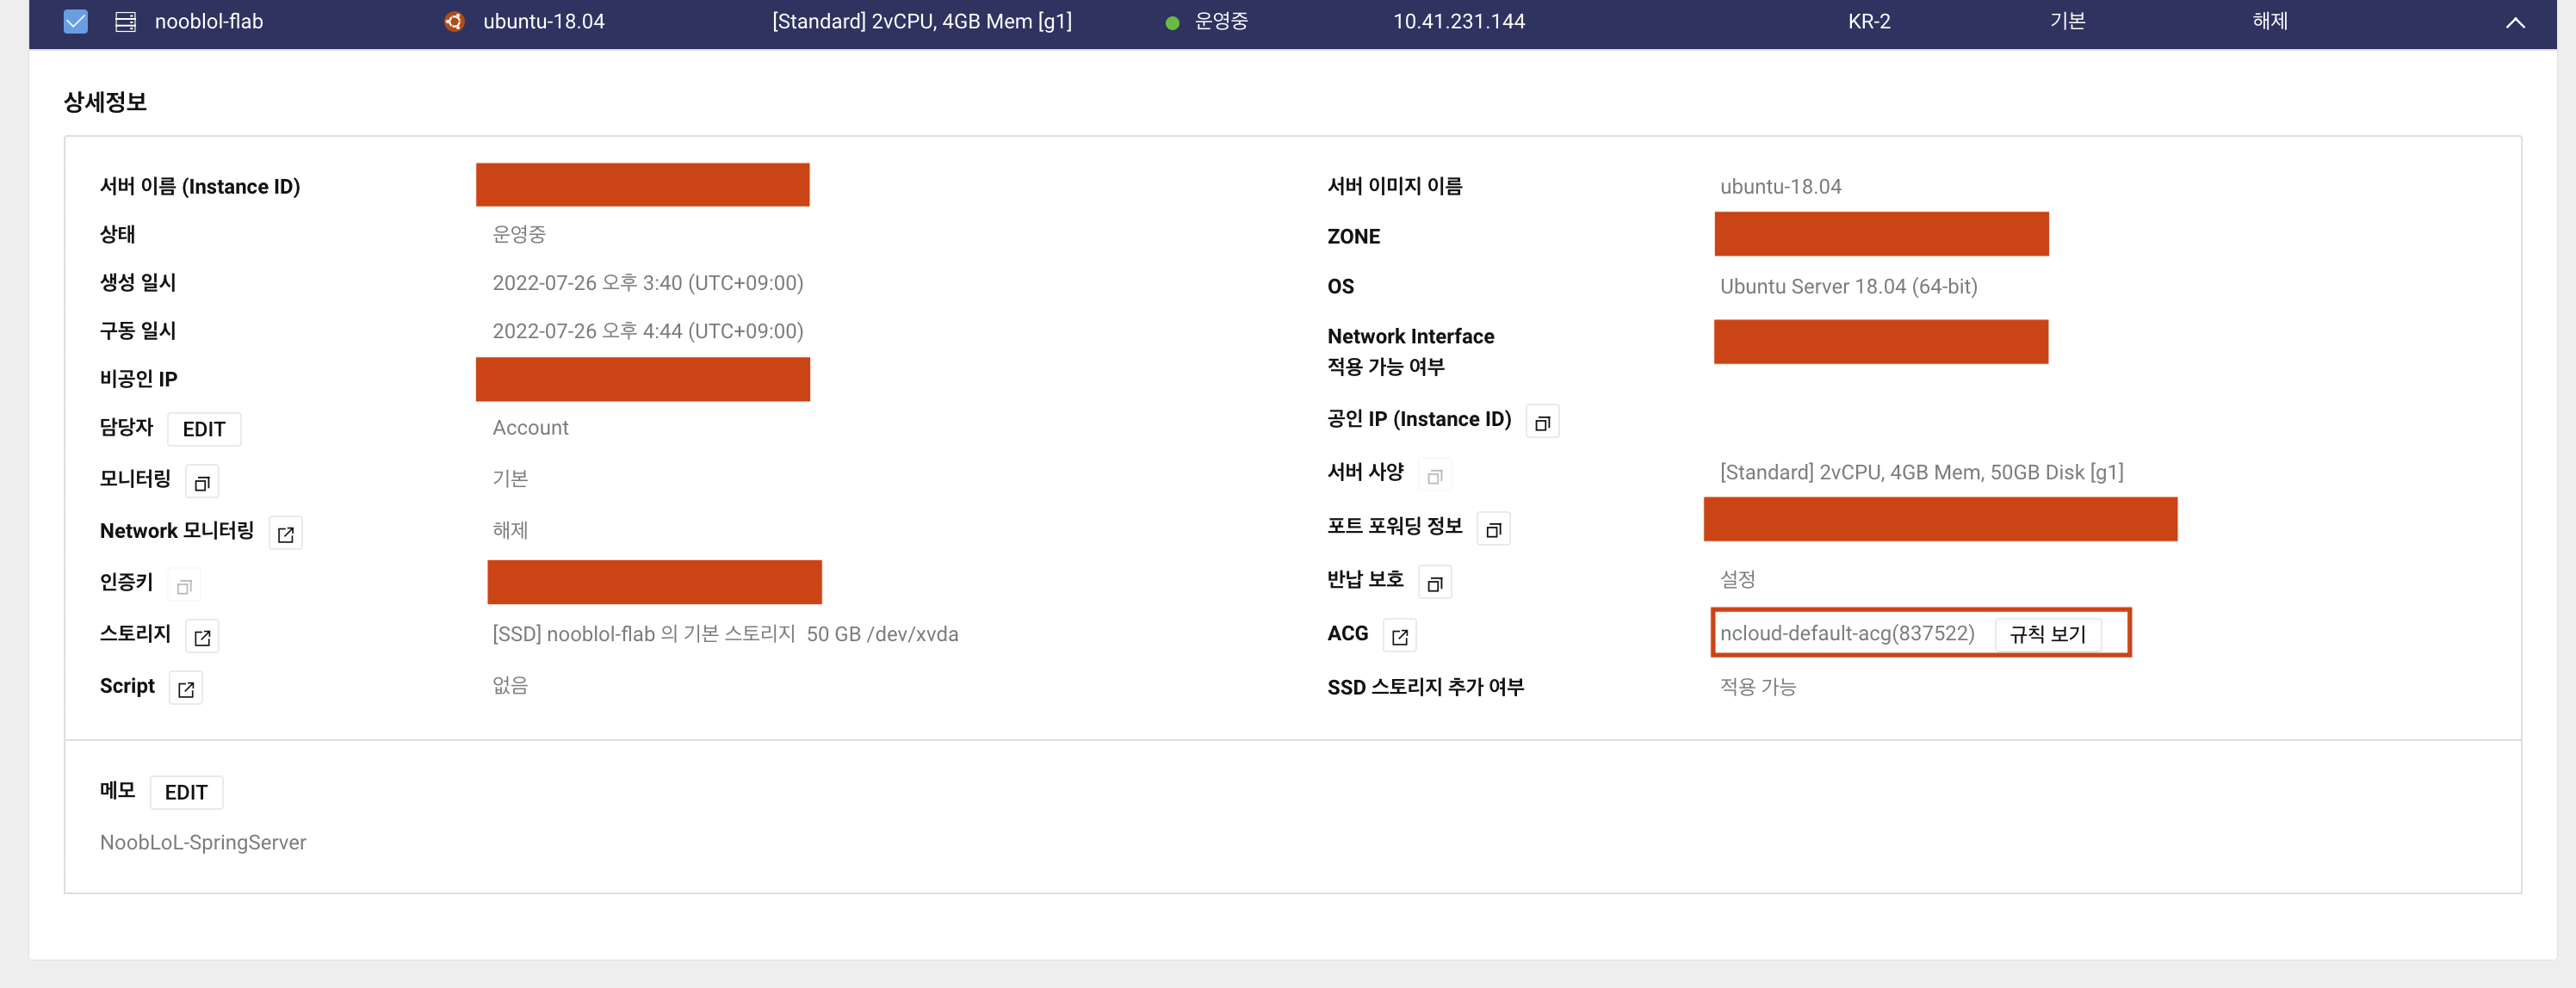Click the public IP popup icon
Image resolution: width=2576 pixels, height=988 pixels.
click(x=1542, y=422)
